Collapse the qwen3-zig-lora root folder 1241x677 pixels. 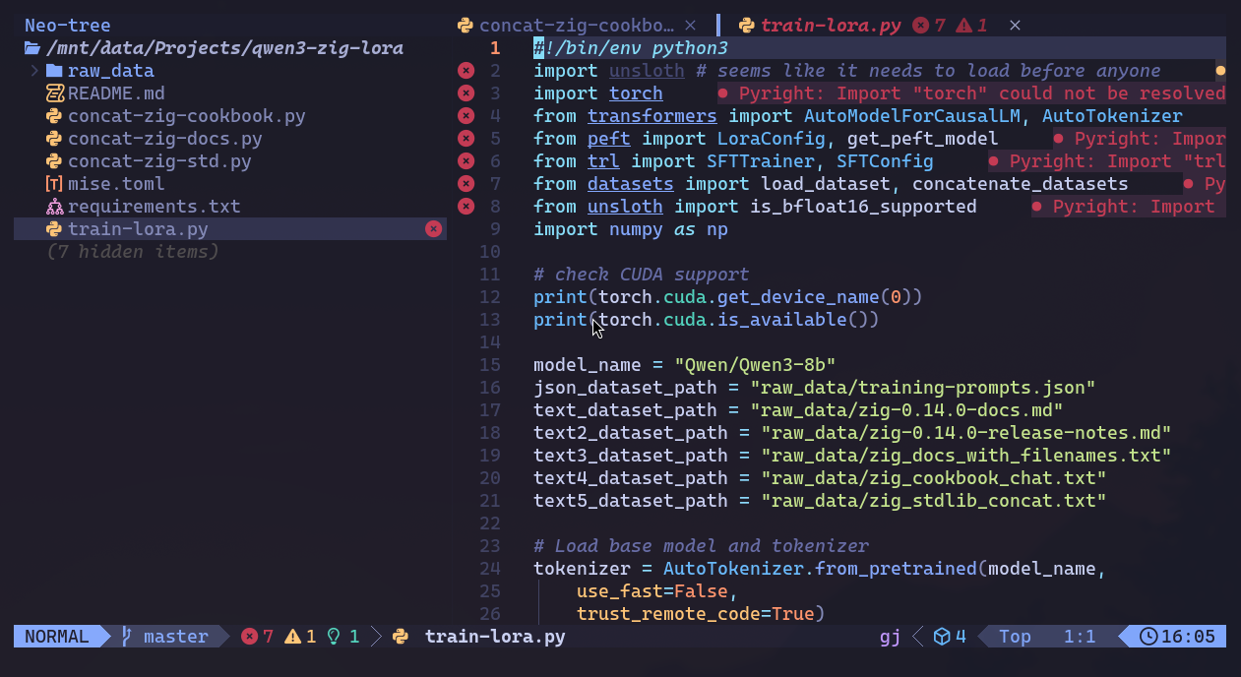(32, 48)
